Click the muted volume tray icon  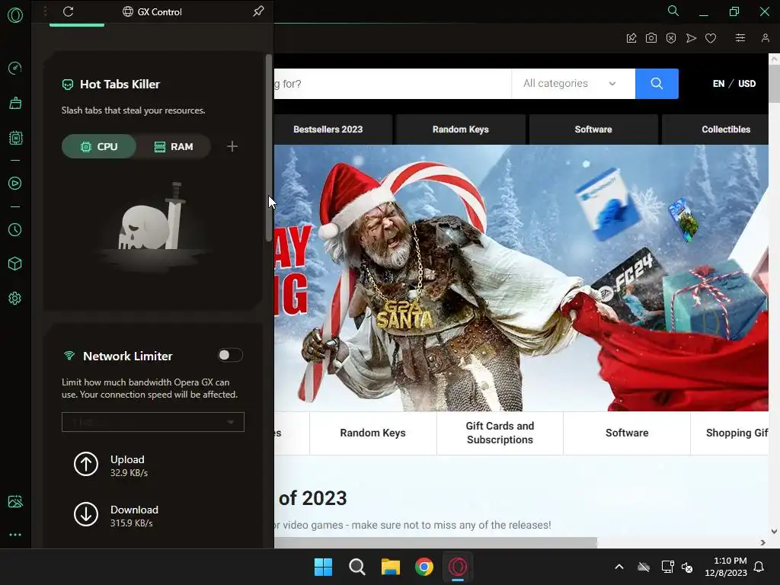pos(687,567)
